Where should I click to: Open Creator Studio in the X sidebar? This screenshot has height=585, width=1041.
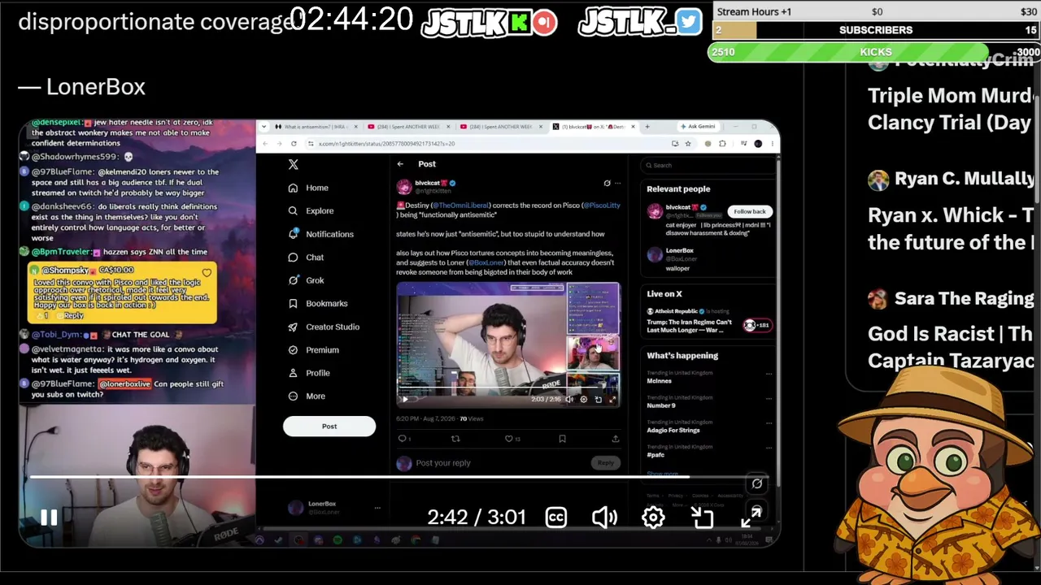tap(323, 327)
